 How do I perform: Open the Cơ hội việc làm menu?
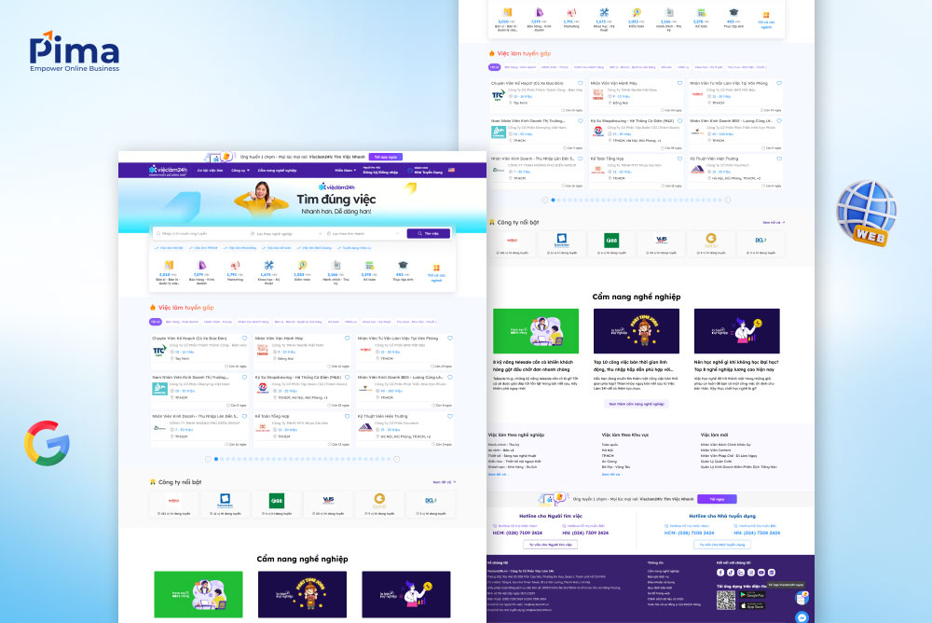(209, 171)
